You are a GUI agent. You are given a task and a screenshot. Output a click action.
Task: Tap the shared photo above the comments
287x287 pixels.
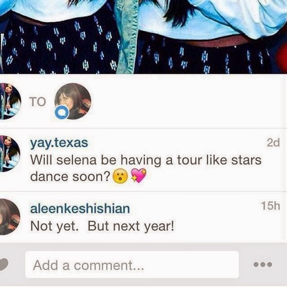[143, 37]
